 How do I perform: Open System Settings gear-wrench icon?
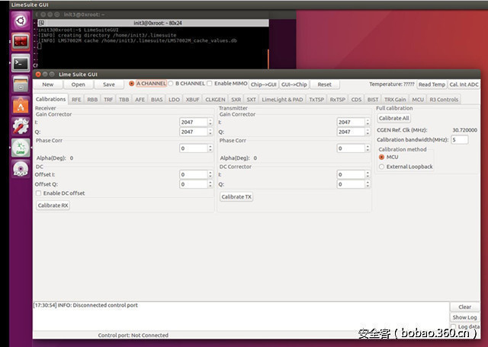pyautogui.click(x=20, y=127)
